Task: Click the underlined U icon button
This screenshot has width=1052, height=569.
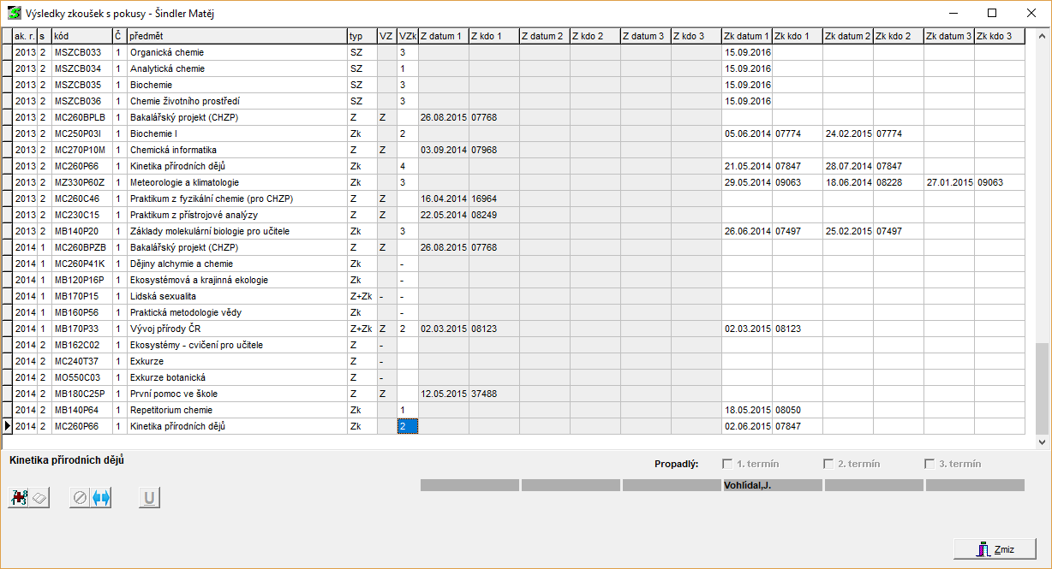Action: coord(149,498)
